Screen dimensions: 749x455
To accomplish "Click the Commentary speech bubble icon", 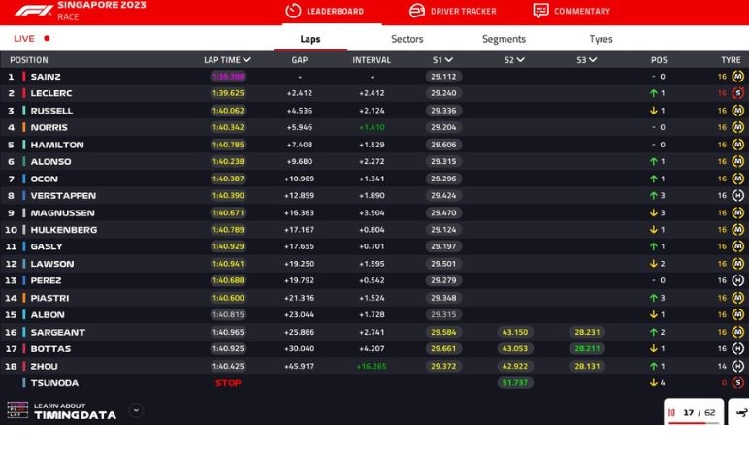I will [x=540, y=11].
